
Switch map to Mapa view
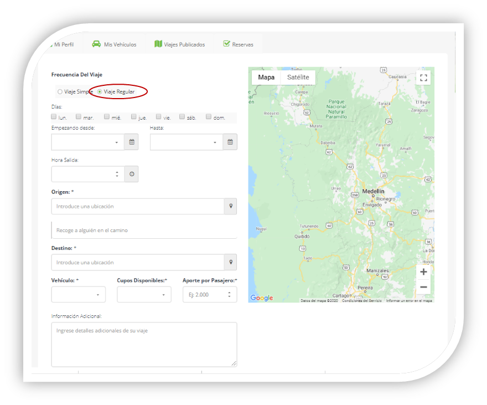coord(266,78)
